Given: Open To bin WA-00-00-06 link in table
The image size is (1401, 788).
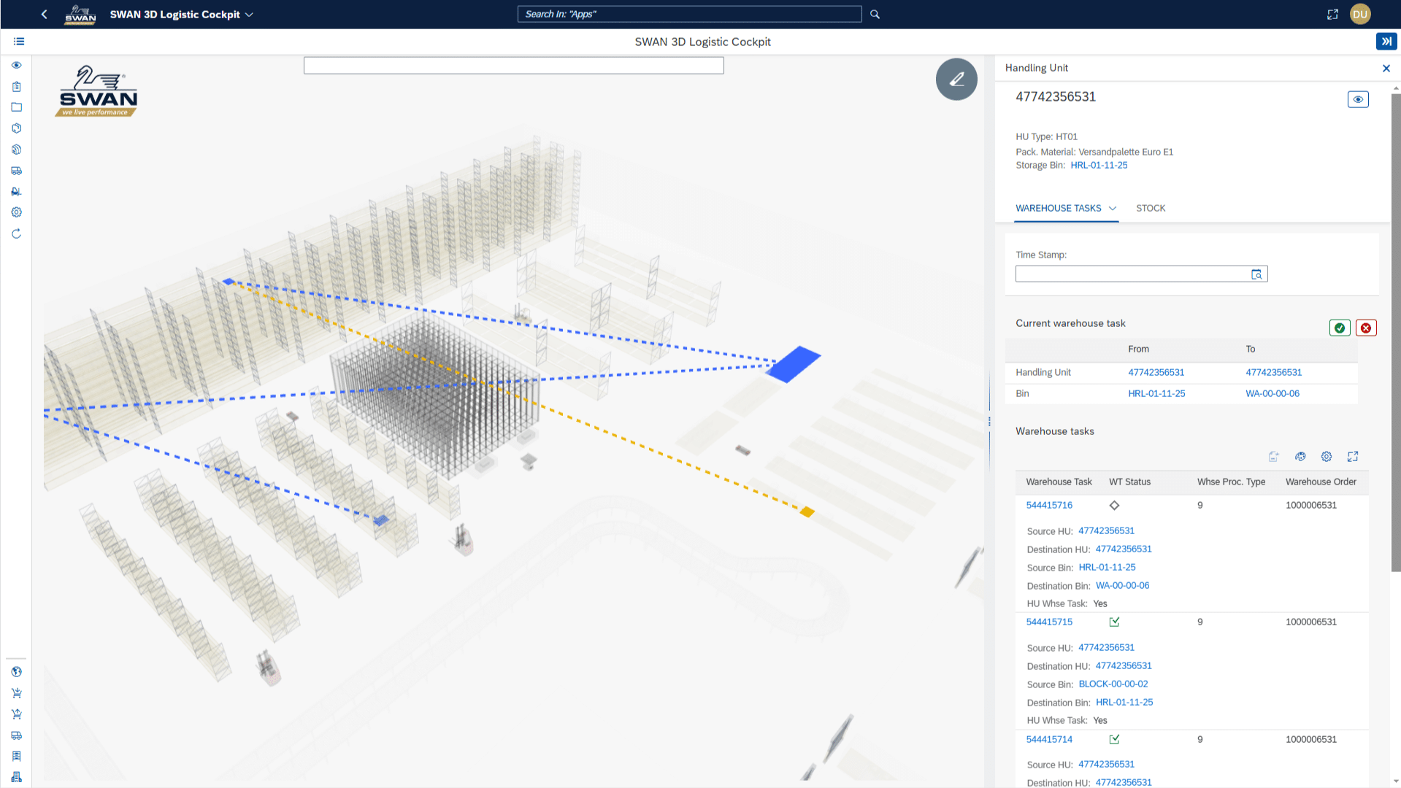Looking at the screenshot, I should coord(1273,393).
